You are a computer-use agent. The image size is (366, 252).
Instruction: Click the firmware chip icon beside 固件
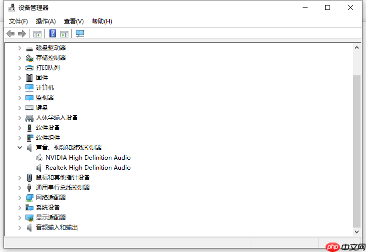coord(29,78)
